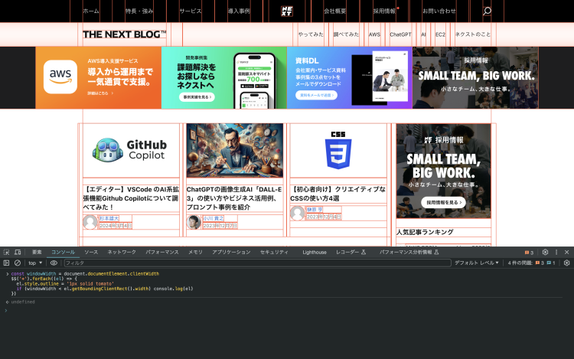Click the 事例実績を見る button

[197, 97]
